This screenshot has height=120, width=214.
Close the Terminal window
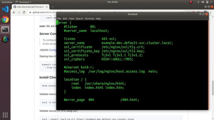(x=207, y=14)
